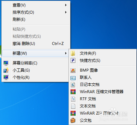The image size is (137, 125).
Task: Create a new RTF 文档
Action: point(103,99)
